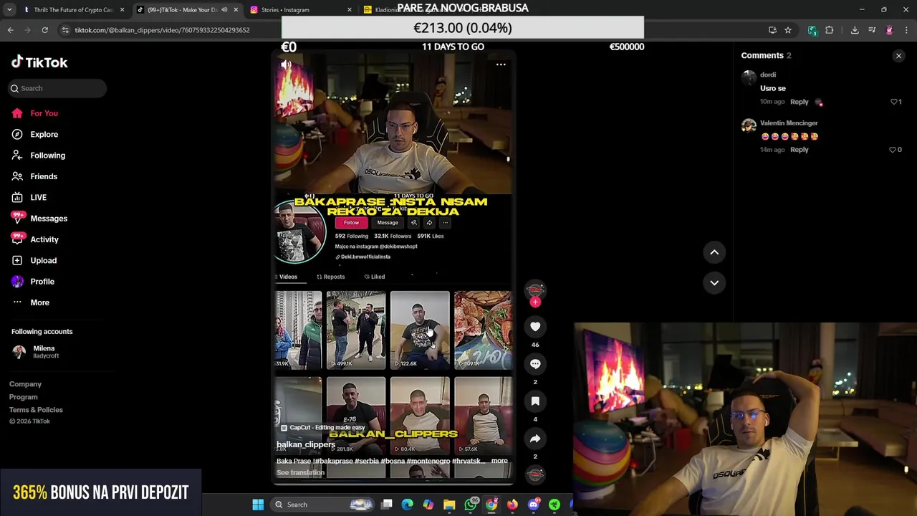Viewport: 917px width, 516px height.
Task: Expand caption with 'more' link
Action: click(x=499, y=461)
